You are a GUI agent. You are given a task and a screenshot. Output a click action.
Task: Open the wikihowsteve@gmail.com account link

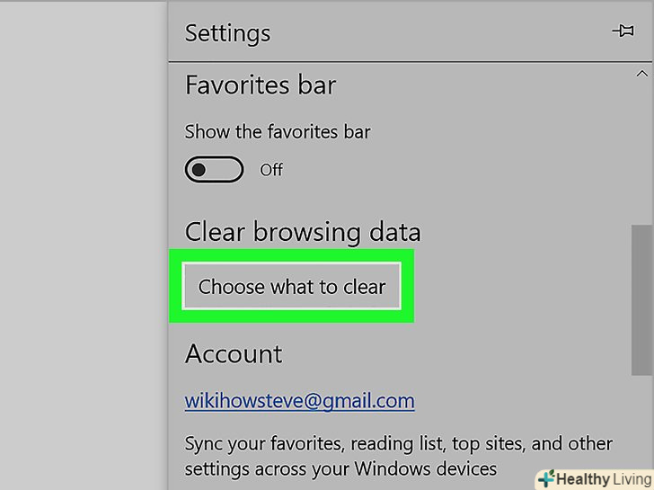coord(299,401)
